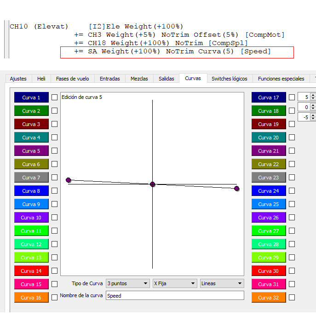Screen dimensions: 316x322
Task: Click the Curva 5 button
Action: click(x=31, y=150)
